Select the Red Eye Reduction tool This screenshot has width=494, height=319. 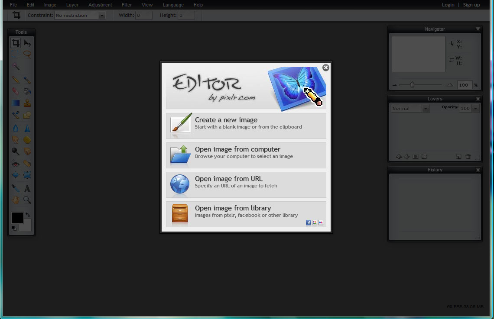[16, 163]
